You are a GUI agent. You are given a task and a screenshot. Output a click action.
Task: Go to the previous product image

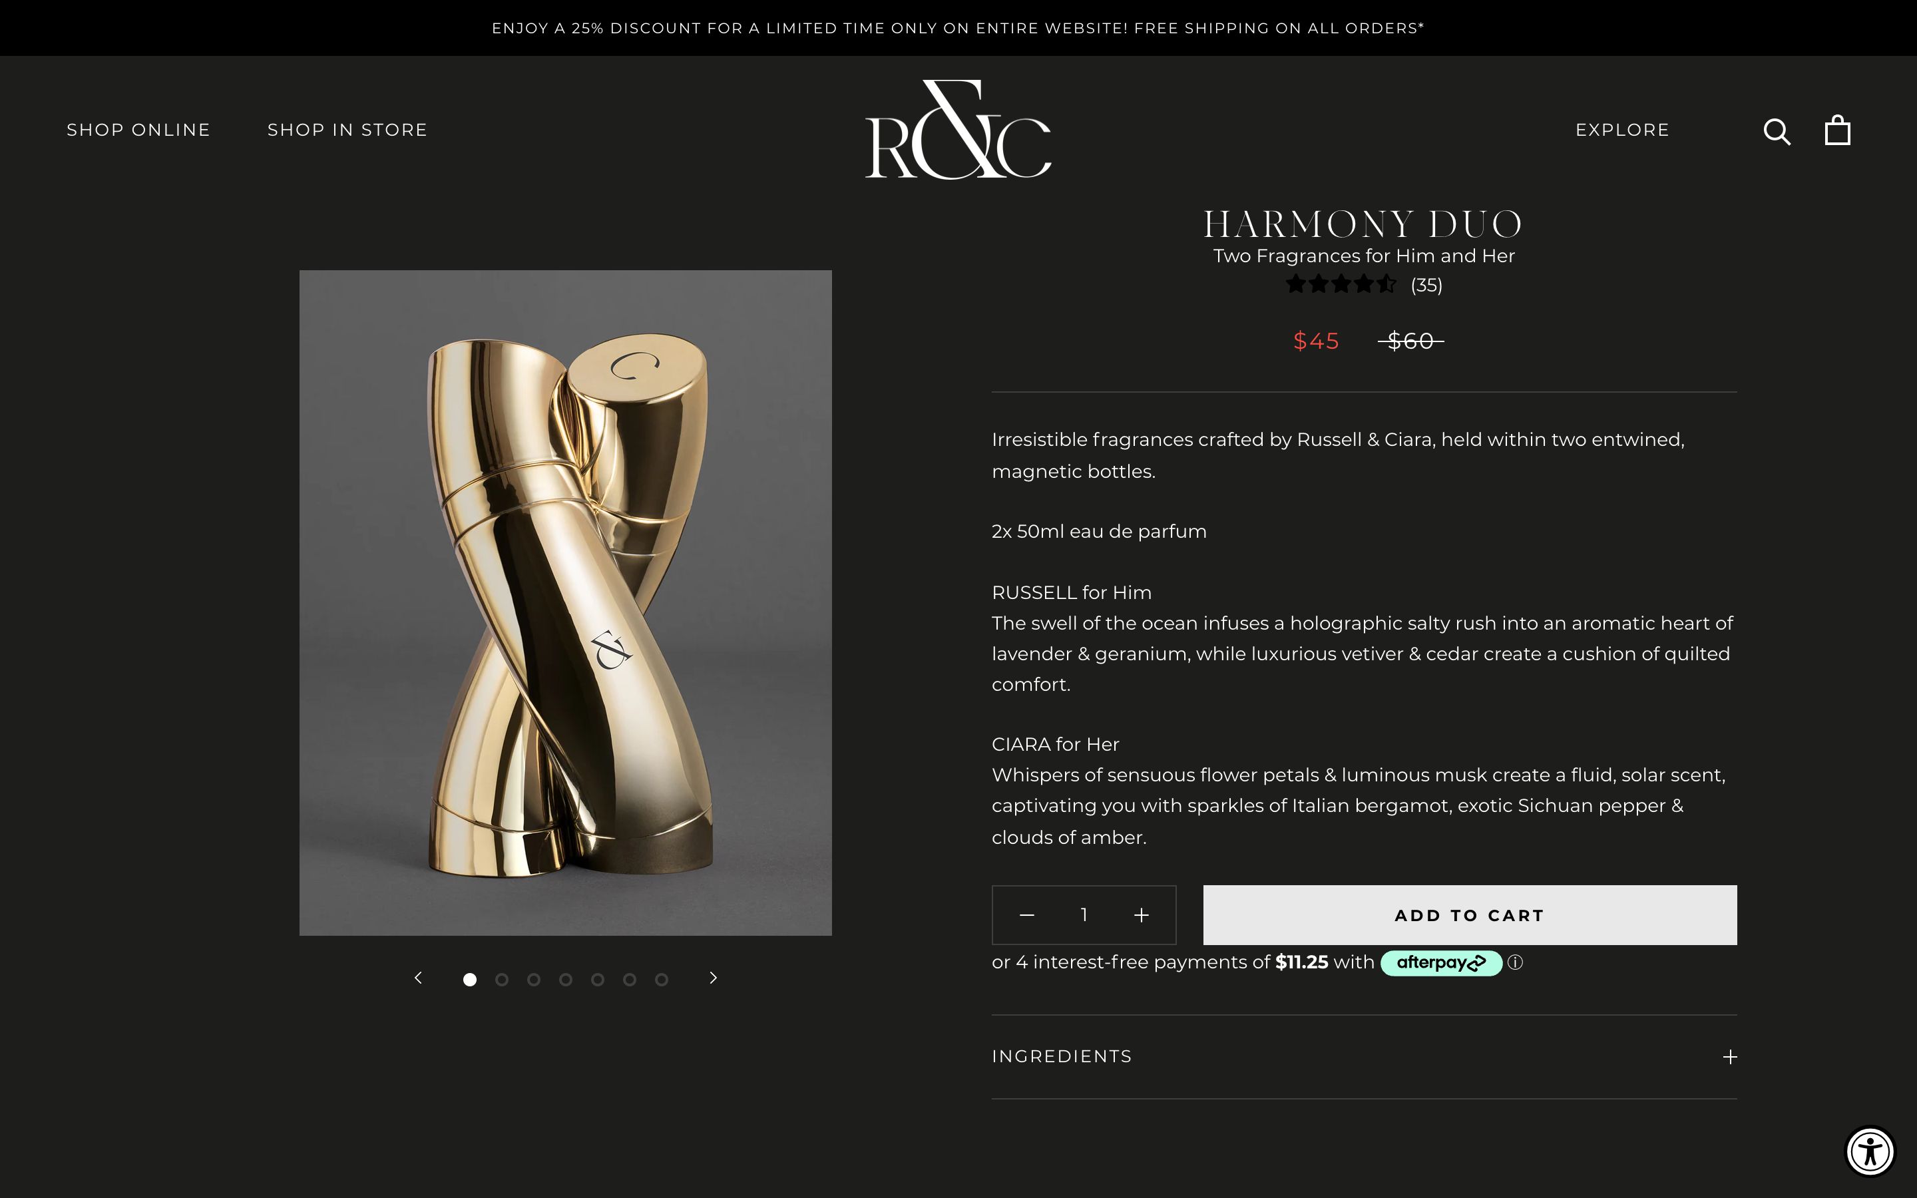click(x=419, y=978)
